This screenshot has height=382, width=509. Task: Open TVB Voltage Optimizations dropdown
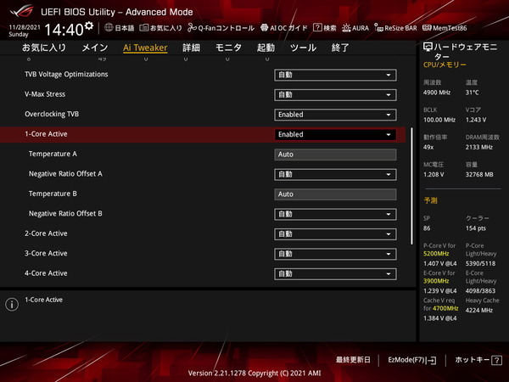click(x=335, y=75)
